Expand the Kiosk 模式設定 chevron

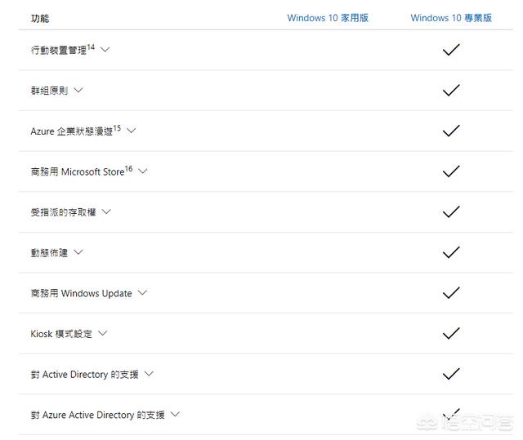(102, 333)
